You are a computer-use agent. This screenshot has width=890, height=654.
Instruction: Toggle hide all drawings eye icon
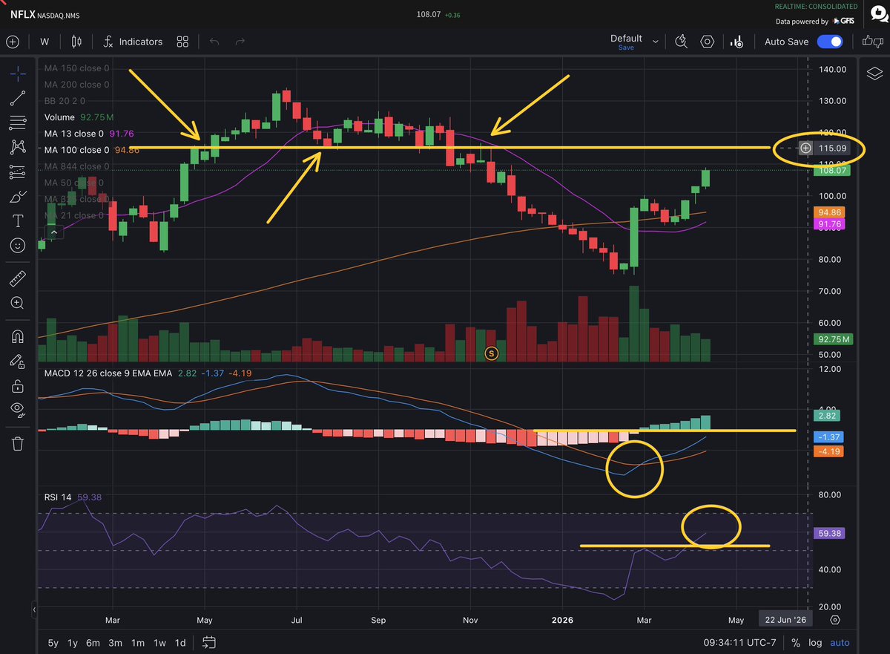[19, 410]
